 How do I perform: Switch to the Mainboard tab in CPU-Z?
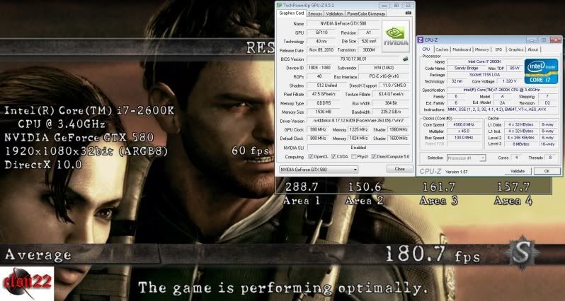pos(462,49)
